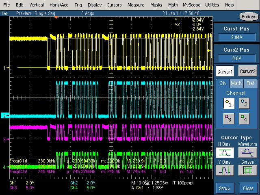
Task: Choose H Bars cursor type icon
Action: coord(225,152)
